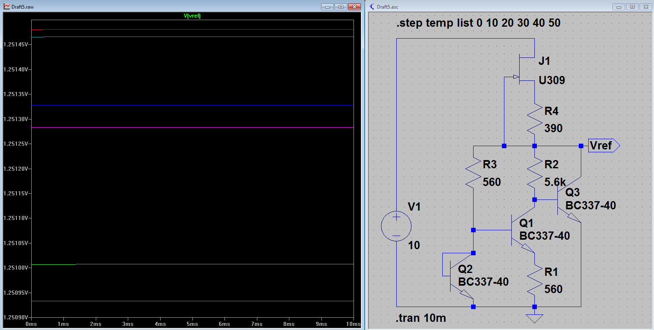Screen dimensions: 654x330
Task: Select transistor Q3 symbol in schematic
Action: point(569,200)
